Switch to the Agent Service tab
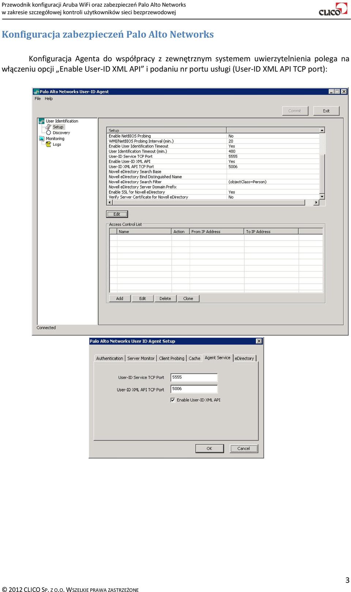This screenshot has width=351, height=592. coord(218,358)
